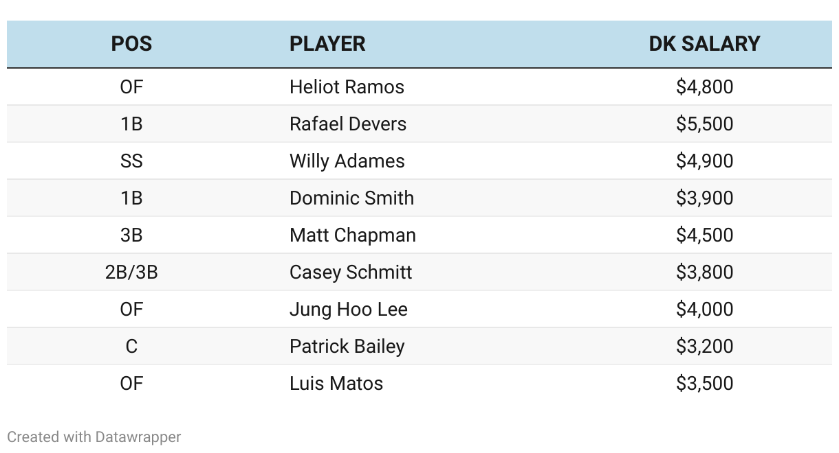
Task: Select the Jung Hoo Lee entry
Action: tap(349, 309)
